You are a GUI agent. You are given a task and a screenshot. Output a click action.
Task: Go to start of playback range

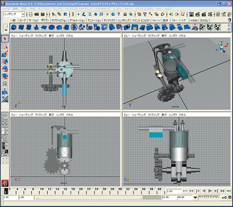coord(185,191)
